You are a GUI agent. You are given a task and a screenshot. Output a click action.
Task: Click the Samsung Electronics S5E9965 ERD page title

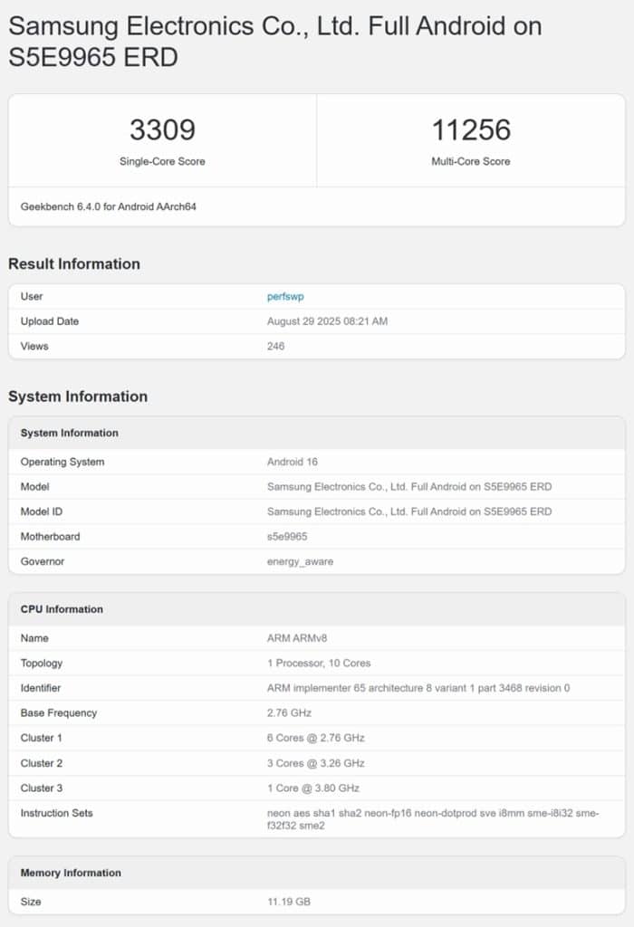pos(274,41)
